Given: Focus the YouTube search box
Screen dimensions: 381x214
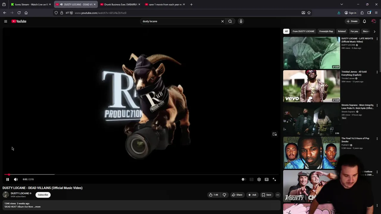Looking at the screenshot, I should pos(180,21).
